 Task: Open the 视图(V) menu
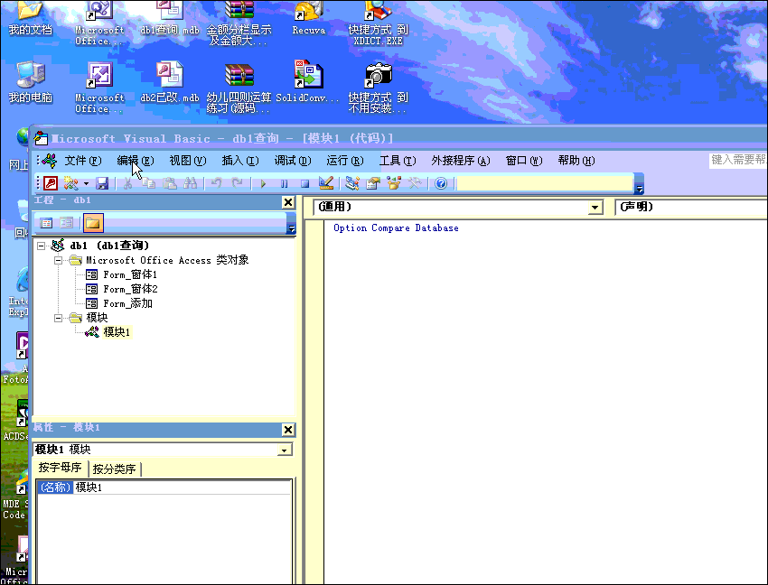[188, 161]
